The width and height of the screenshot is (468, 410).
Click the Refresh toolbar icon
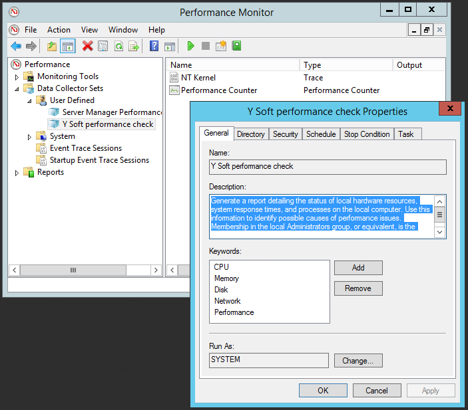click(118, 46)
